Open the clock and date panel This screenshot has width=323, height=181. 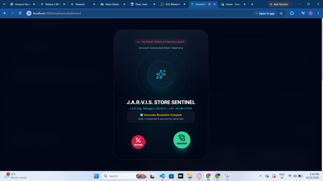click(x=312, y=176)
